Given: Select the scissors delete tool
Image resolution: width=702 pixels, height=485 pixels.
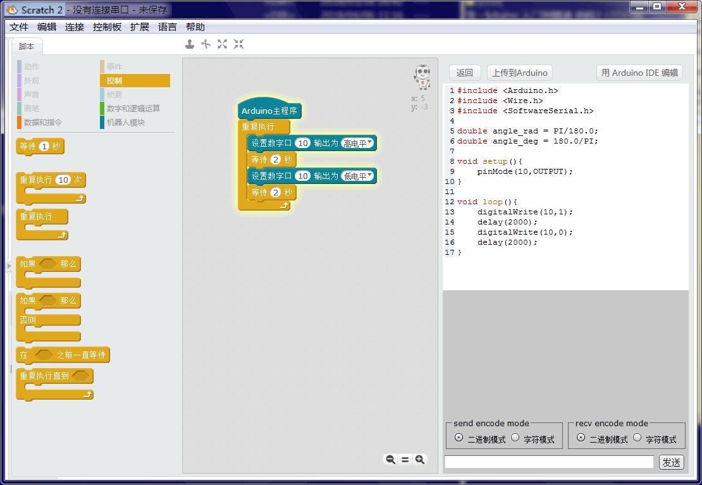Looking at the screenshot, I should pos(206,44).
